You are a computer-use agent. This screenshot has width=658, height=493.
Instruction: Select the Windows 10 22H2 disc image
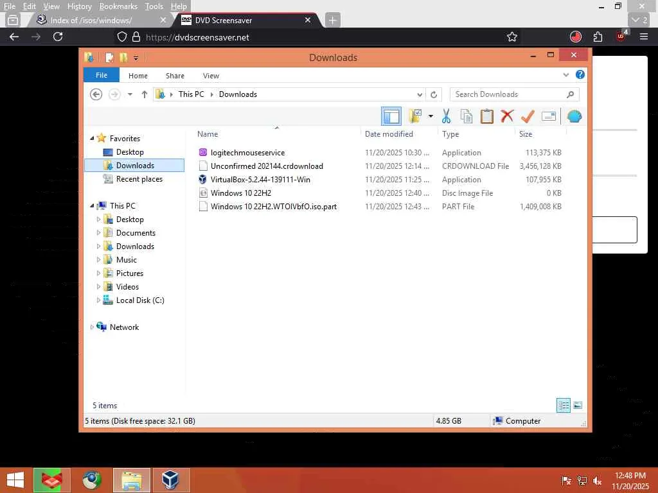pos(241,193)
